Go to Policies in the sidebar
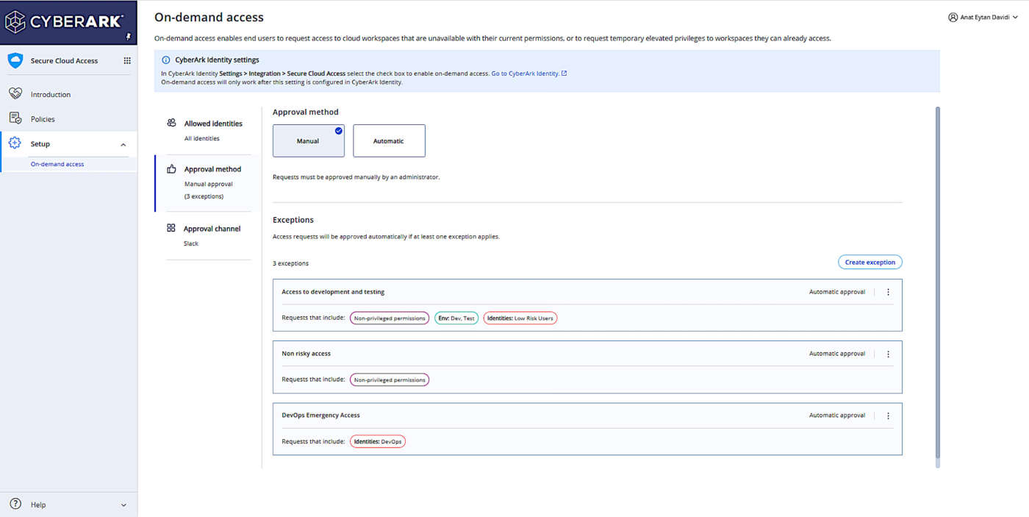1029x517 pixels. pos(43,119)
